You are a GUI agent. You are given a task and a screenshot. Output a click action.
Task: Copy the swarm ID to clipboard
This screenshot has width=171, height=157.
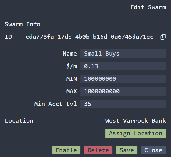pos(163,37)
